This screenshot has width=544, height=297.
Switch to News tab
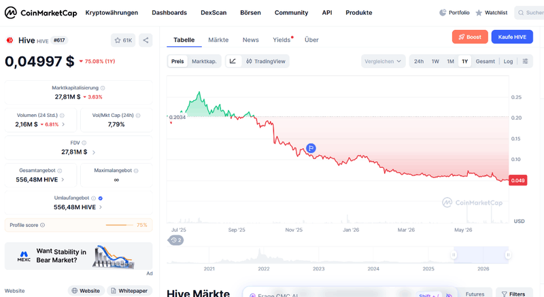click(250, 40)
